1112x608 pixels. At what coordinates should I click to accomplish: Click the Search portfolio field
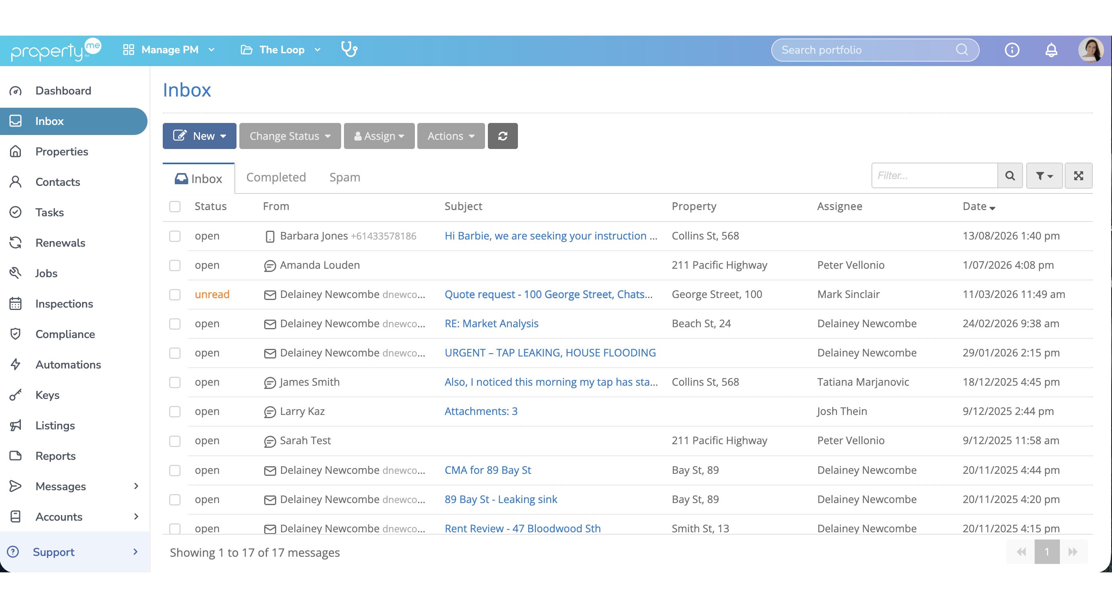tap(875, 50)
